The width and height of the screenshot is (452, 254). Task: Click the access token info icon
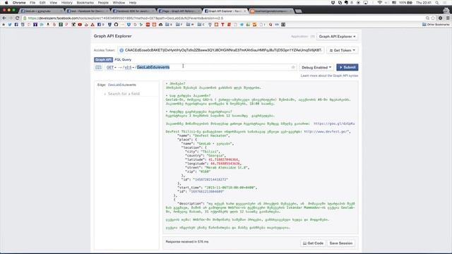(121, 50)
